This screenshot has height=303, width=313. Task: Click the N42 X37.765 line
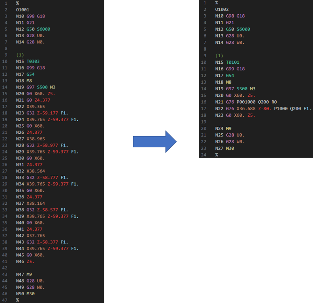coord(30,236)
